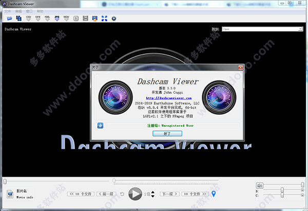This screenshot has width=308, height=211.
Task: Click the 'John Coggi' developer text
Action: (174, 93)
